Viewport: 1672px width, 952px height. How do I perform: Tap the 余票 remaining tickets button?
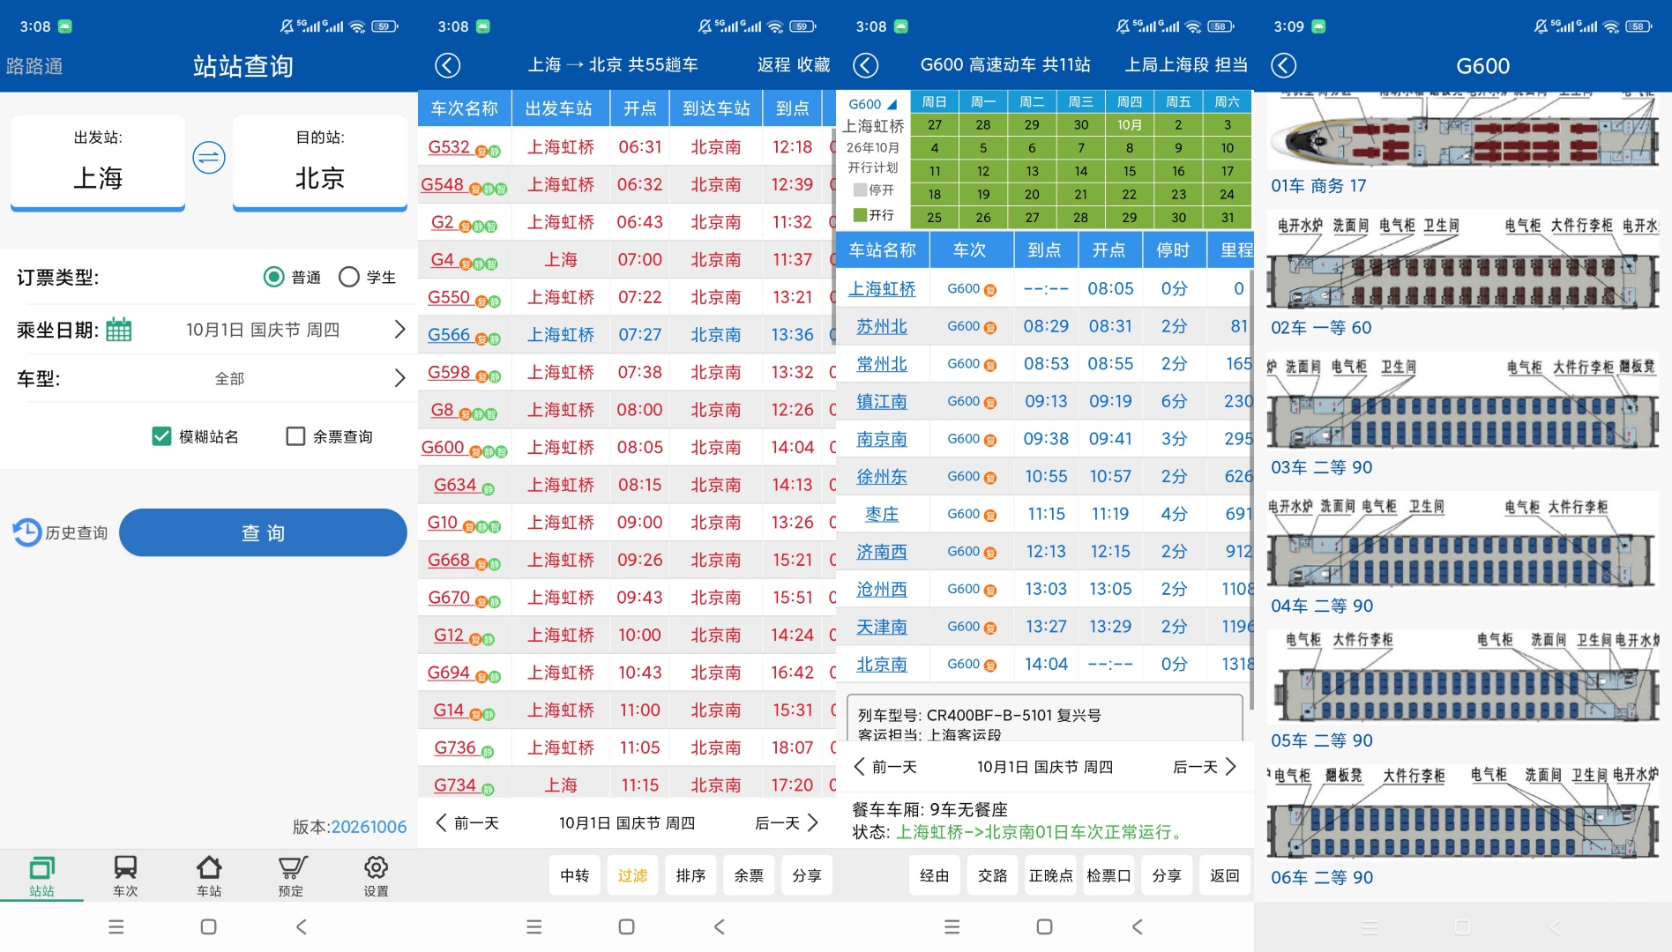[x=749, y=875]
